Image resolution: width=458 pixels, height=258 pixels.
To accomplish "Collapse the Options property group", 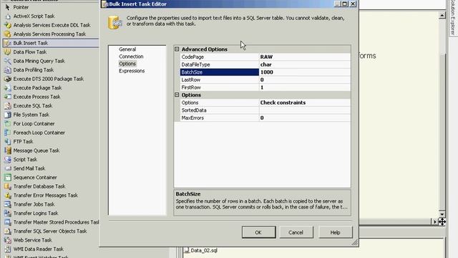I will [x=177, y=95].
